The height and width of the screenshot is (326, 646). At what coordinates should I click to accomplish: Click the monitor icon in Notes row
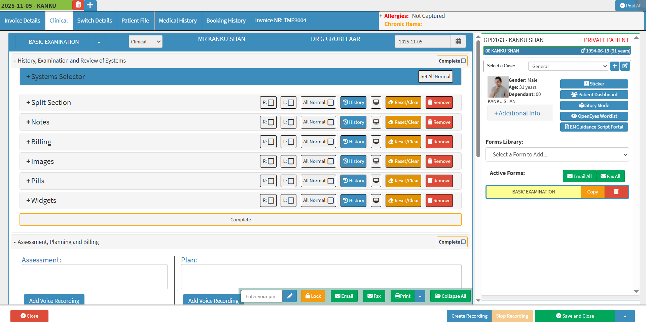[376, 122]
